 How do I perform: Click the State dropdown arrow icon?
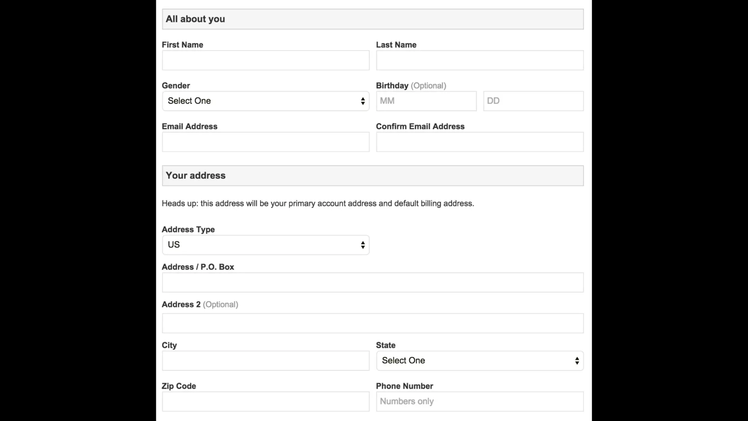point(577,361)
